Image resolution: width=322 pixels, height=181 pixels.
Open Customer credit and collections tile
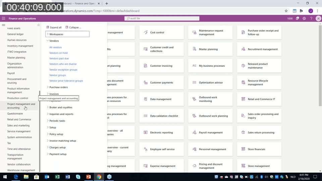point(162,49)
